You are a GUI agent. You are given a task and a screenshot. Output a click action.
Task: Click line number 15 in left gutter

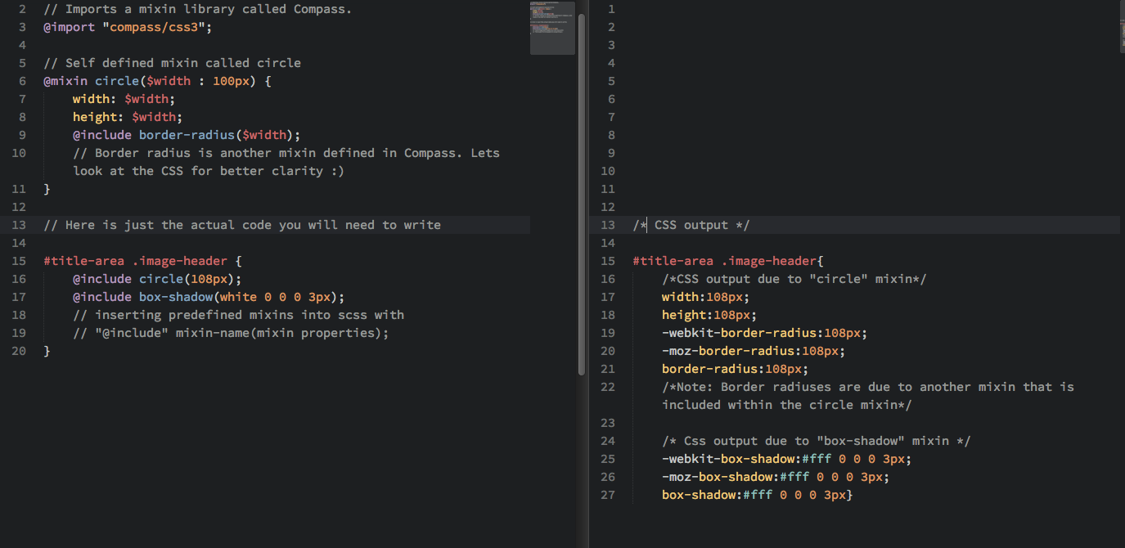[20, 261]
